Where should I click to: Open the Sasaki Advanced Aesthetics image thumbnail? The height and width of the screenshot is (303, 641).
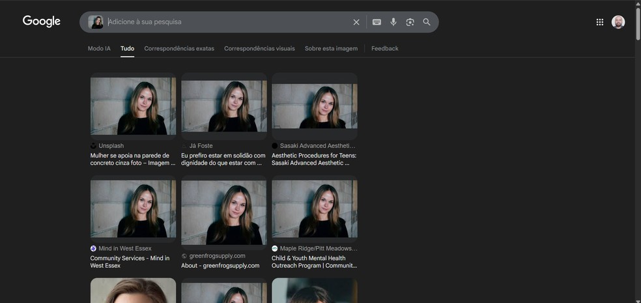tap(315, 106)
